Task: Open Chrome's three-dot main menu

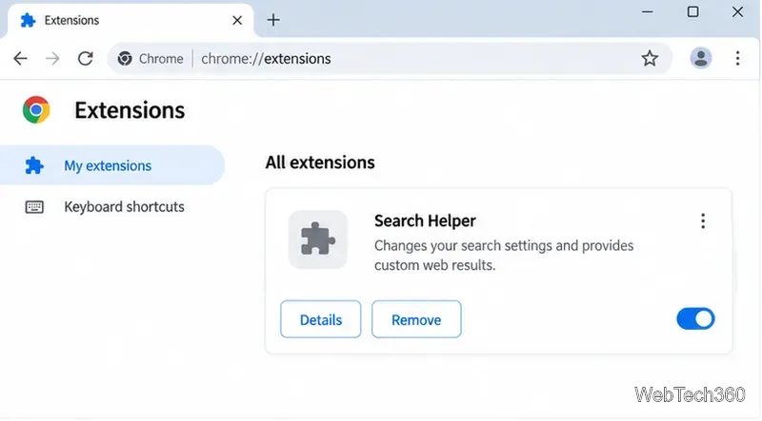Action: point(737,58)
